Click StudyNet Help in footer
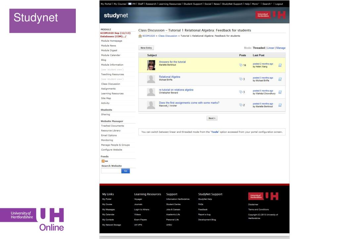This screenshot has width=339, height=239. pyautogui.click(x=205, y=199)
